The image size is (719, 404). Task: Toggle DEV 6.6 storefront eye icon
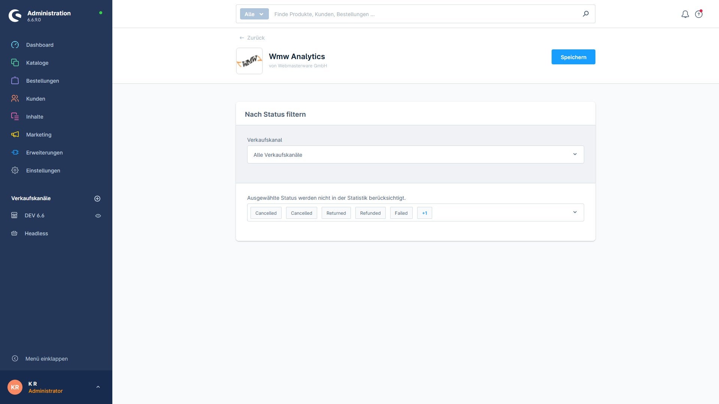pyautogui.click(x=98, y=216)
